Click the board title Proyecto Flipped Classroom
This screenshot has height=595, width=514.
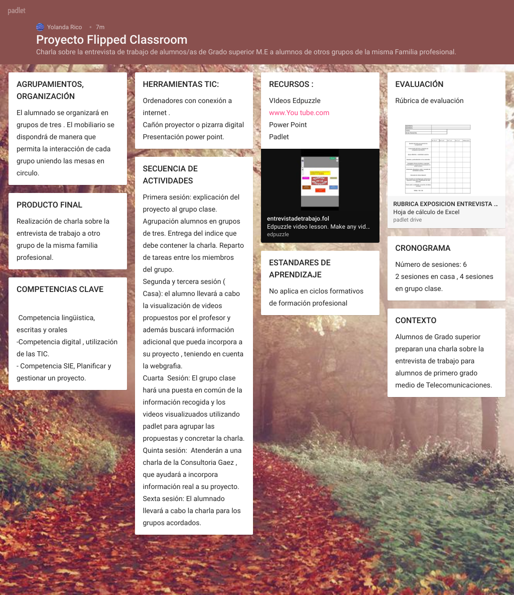tap(111, 40)
